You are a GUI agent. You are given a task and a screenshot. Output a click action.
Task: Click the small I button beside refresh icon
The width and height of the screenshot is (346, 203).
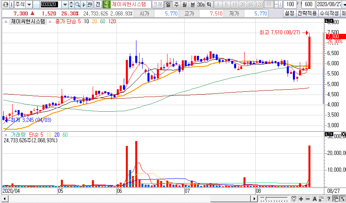[x=12, y=4]
